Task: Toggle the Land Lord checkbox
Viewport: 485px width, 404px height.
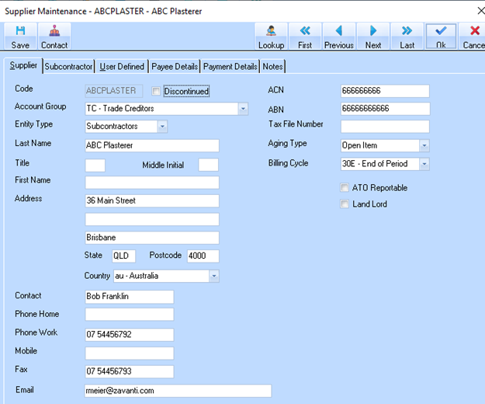Action: pyautogui.click(x=345, y=204)
